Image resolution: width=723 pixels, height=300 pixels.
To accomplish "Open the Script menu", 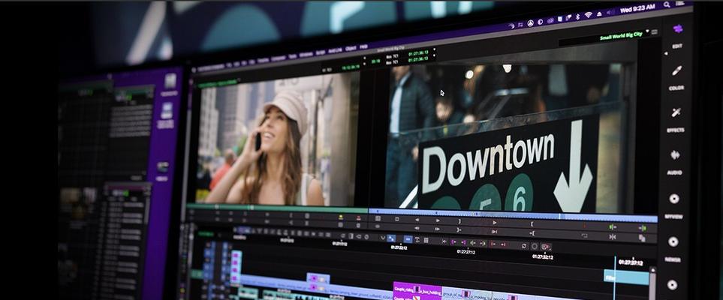I will click(x=321, y=52).
